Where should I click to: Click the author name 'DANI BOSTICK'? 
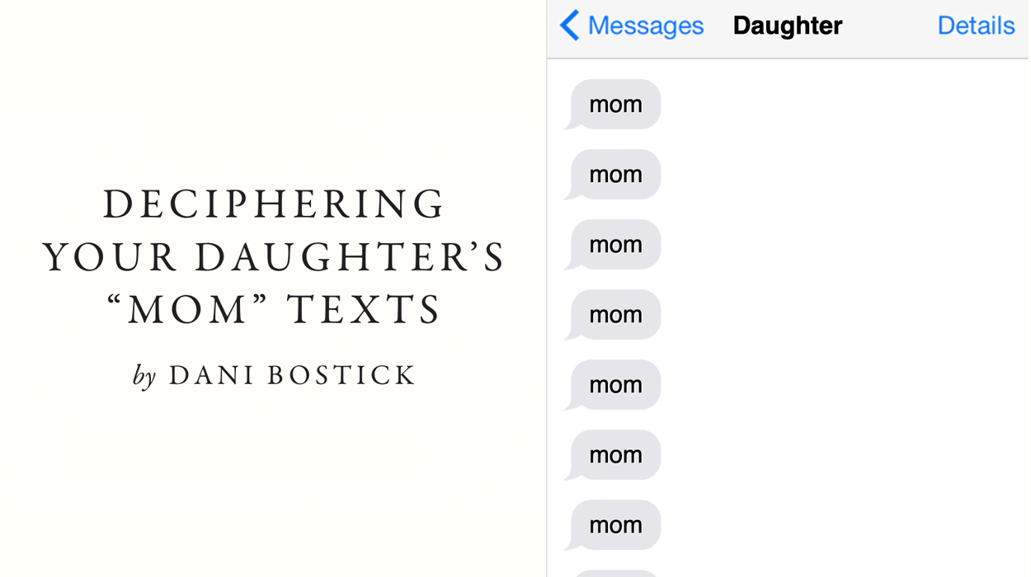click(293, 374)
